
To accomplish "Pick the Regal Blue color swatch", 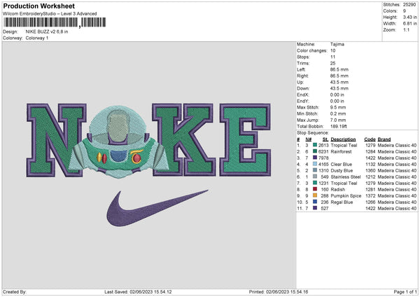I will [315, 202].
